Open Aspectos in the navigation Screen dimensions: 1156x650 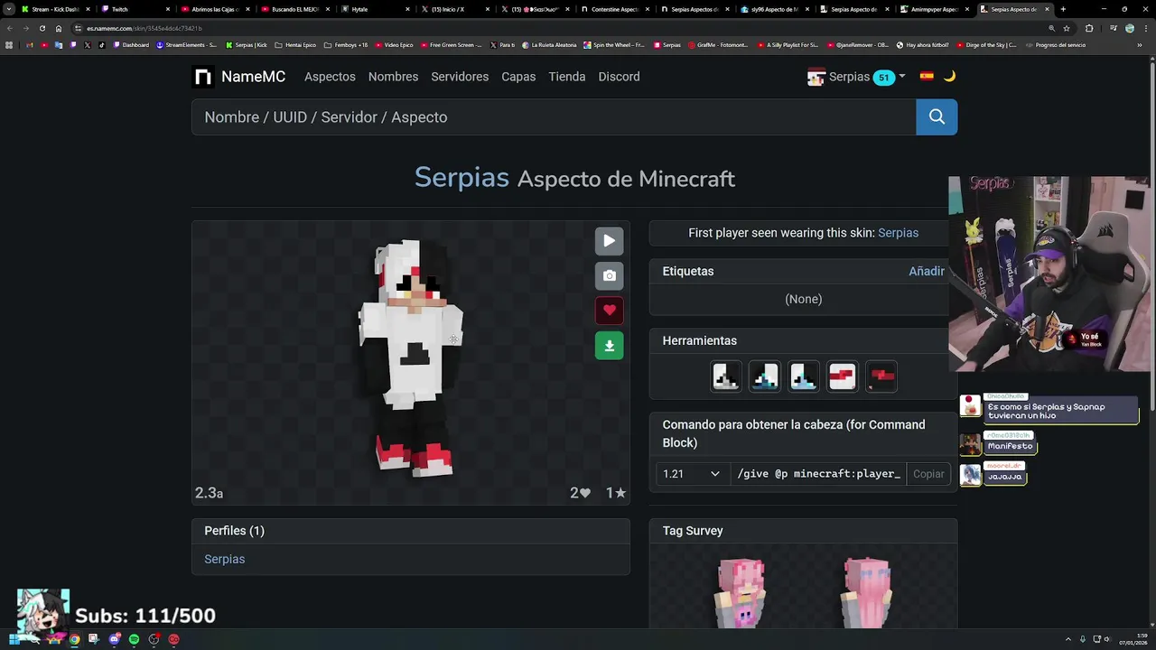[330, 77]
